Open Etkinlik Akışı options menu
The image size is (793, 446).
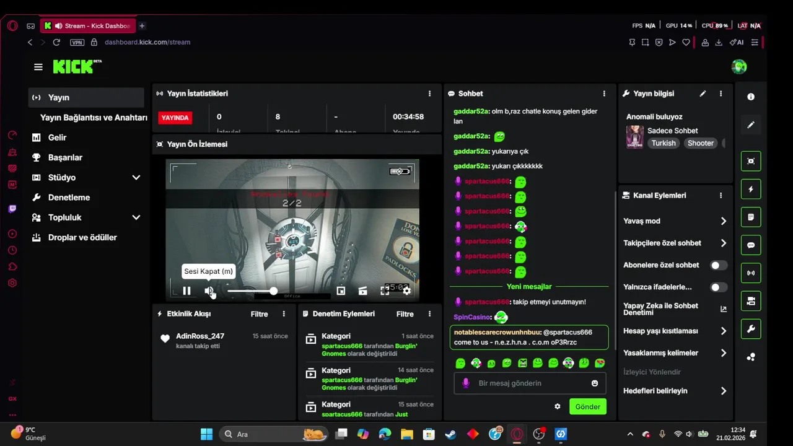click(x=284, y=314)
